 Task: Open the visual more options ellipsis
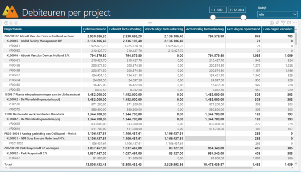point(295,23)
